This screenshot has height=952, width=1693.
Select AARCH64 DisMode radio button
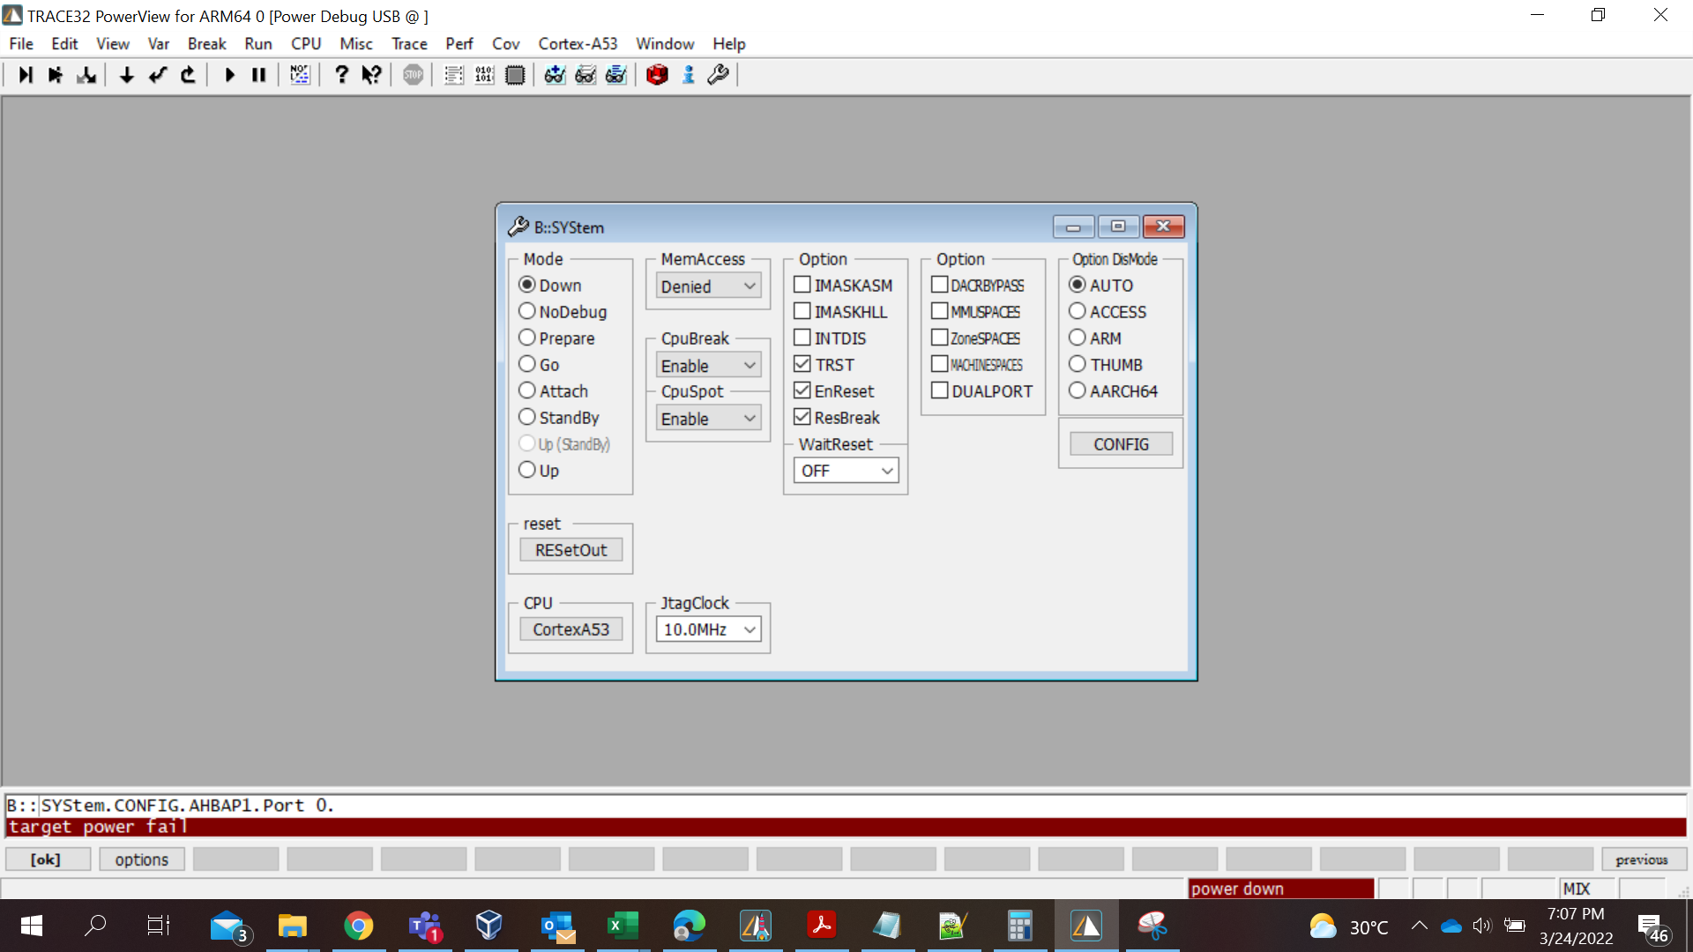pos(1078,390)
